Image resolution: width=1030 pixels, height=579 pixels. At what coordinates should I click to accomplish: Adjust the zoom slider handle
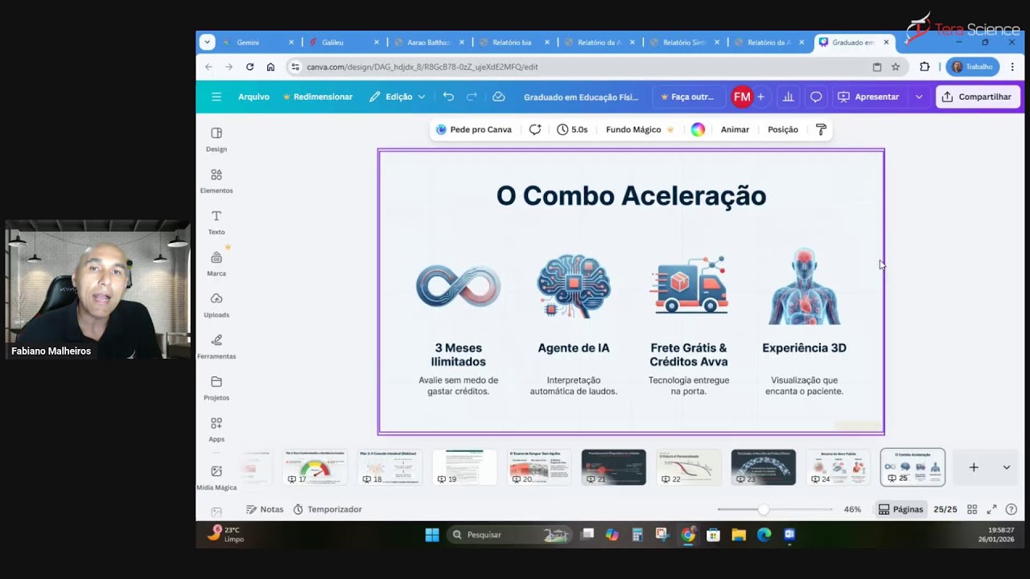coord(763,509)
